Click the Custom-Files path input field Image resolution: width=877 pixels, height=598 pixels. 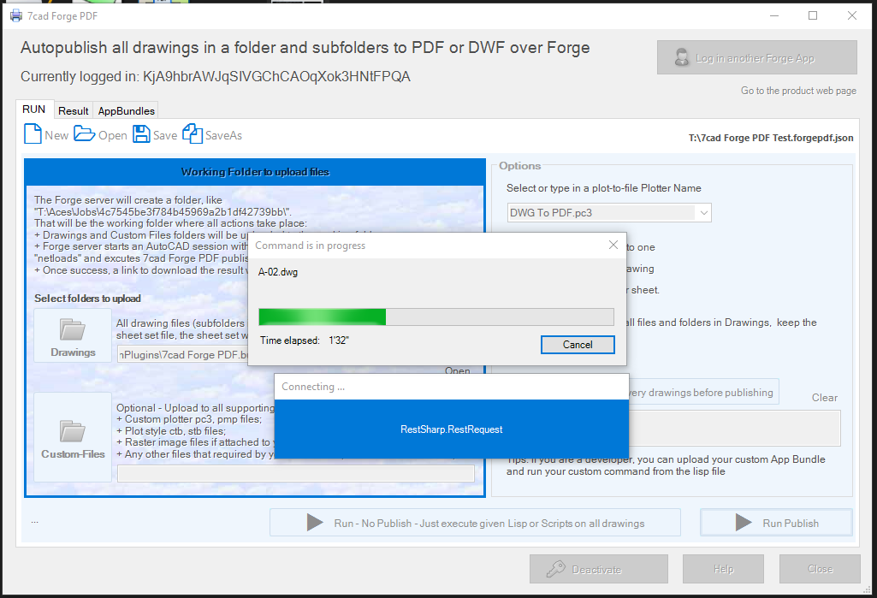(x=296, y=473)
